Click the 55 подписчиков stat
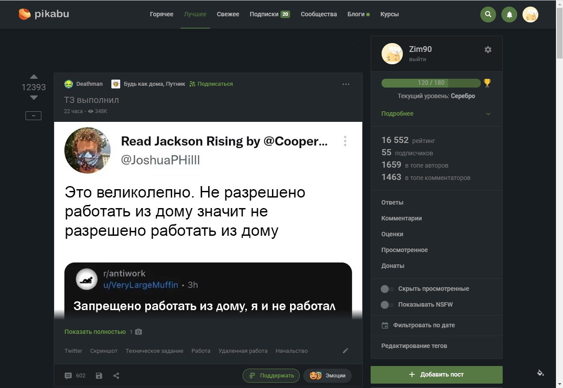 pos(407,153)
